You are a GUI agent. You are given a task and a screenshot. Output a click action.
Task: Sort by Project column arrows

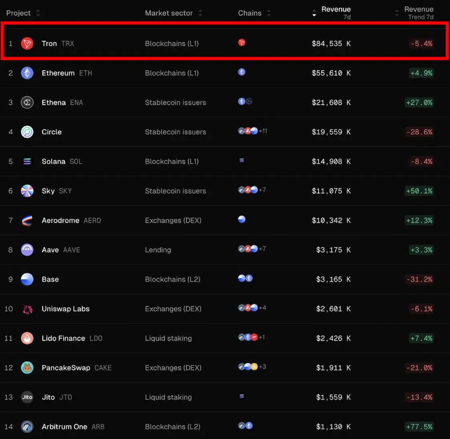pos(38,13)
